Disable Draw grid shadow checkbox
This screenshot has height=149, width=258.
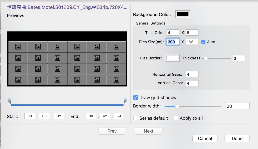coord(136,98)
